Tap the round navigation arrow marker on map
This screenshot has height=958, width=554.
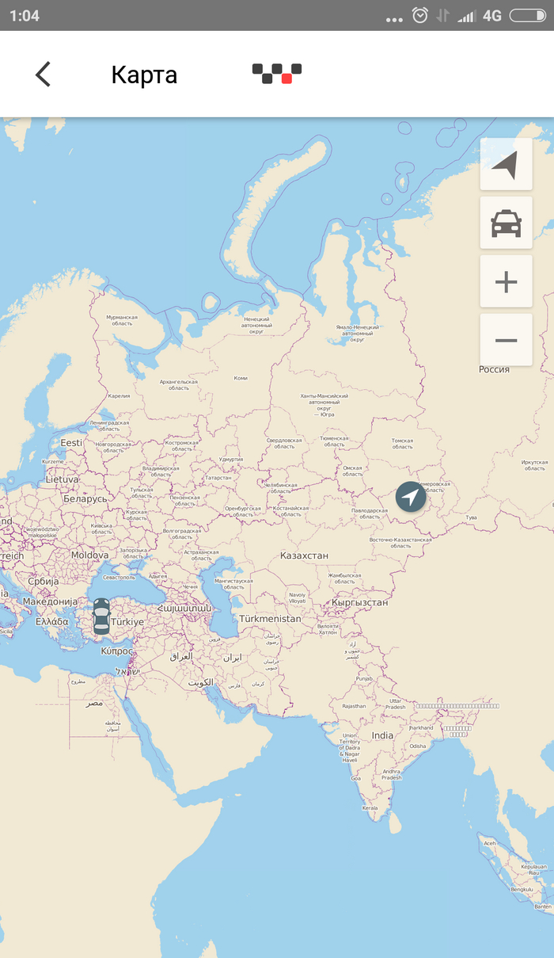tap(411, 497)
